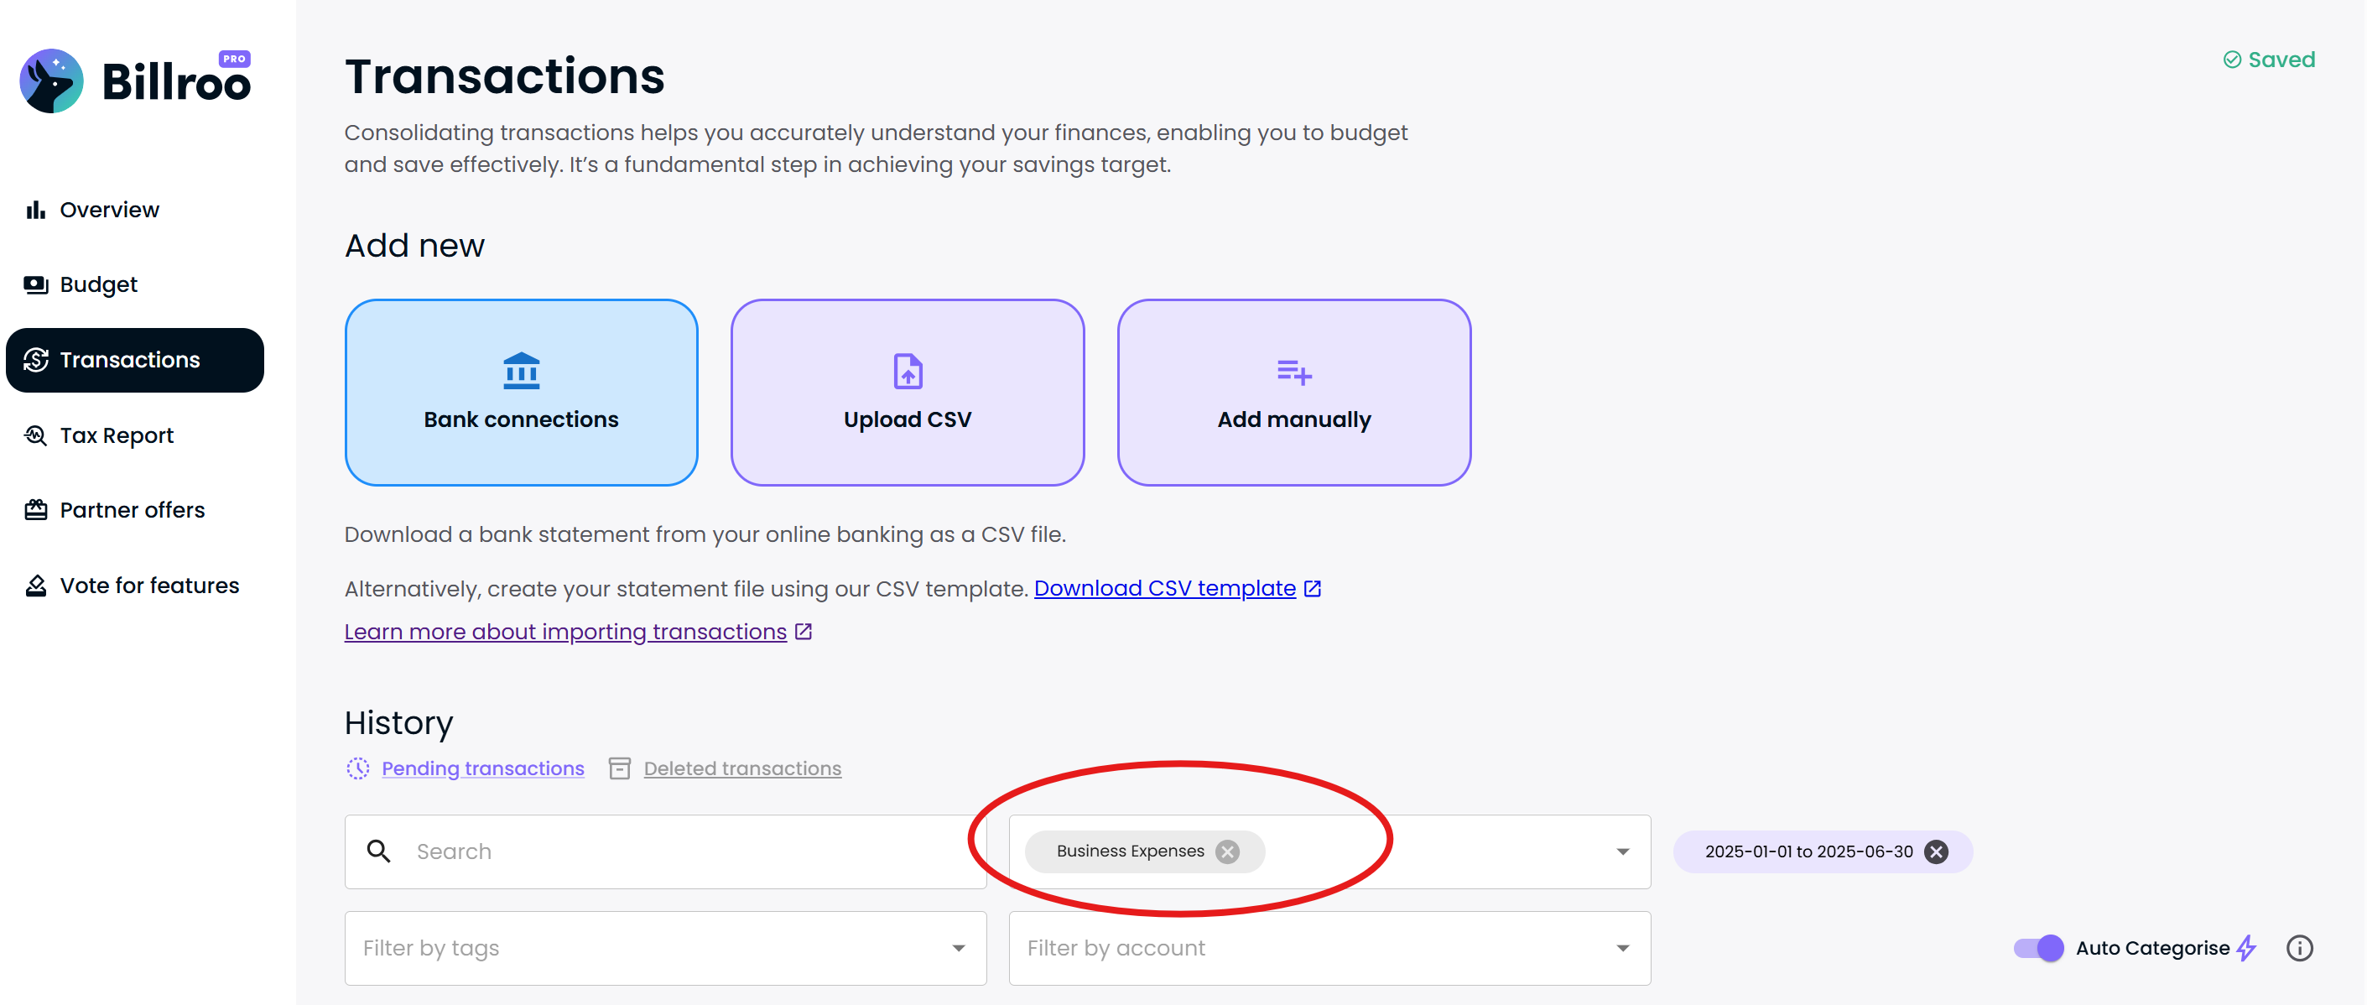Click the Add new section heading
The width and height of the screenshot is (2367, 1005).
click(414, 246)
